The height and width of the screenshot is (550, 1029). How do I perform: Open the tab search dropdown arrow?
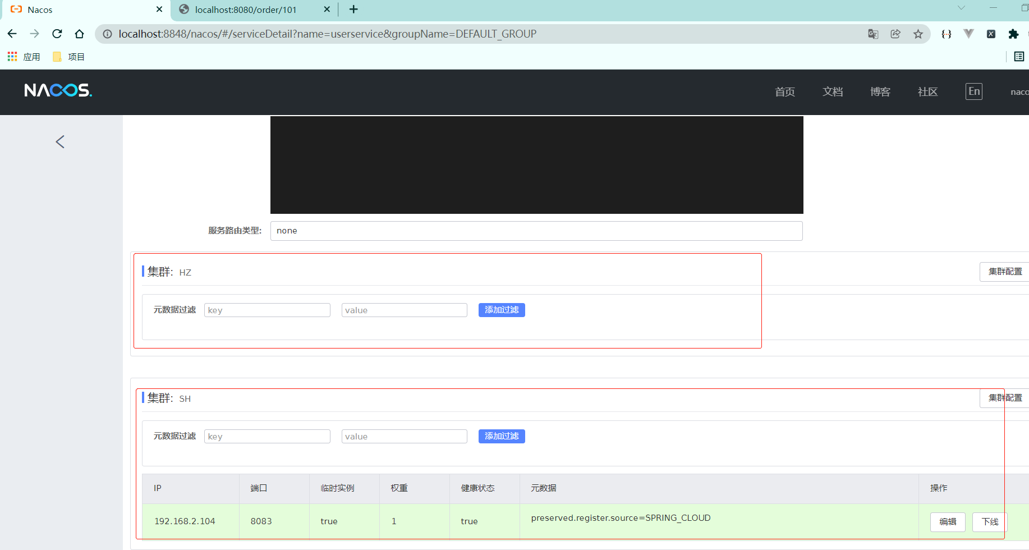(x=961, y=8)
